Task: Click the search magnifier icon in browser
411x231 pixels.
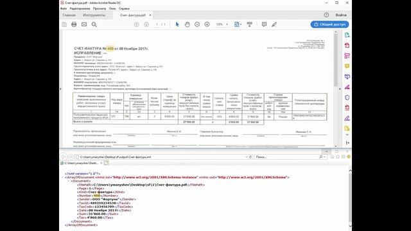Action: click(321, 157)
